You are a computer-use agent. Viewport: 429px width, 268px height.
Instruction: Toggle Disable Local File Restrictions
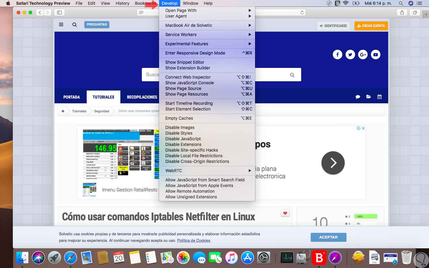[207, 156]
